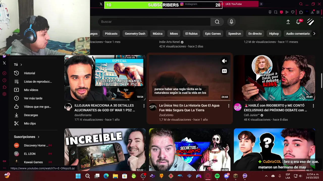Bookmark page with Opera's heart icon

[293, 12]
